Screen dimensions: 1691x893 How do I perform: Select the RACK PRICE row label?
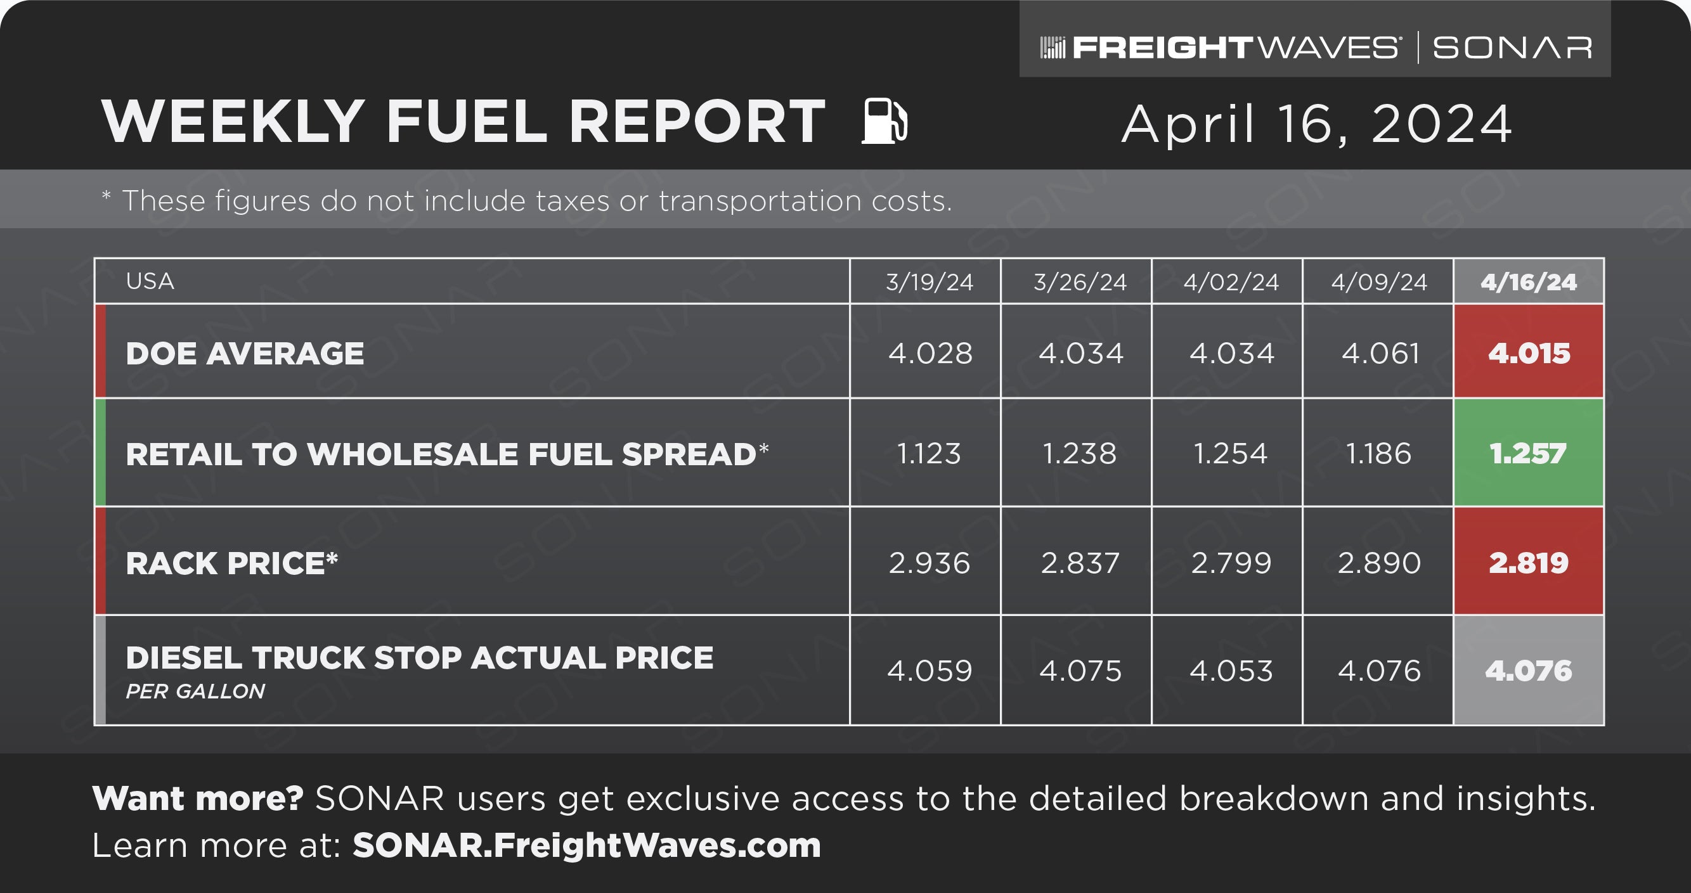pyautogui.click(x=231, y=563)
